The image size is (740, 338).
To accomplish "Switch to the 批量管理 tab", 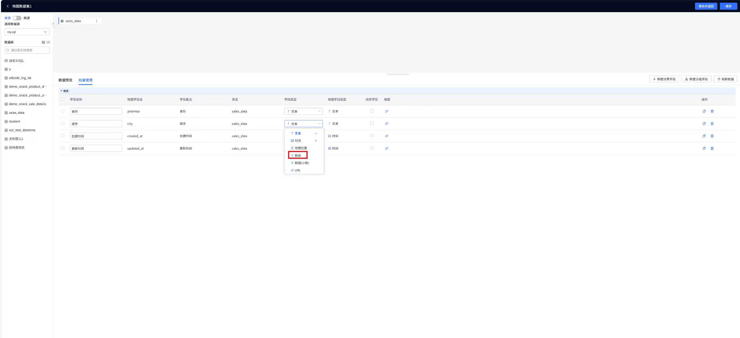I will [x=86, y=80].
